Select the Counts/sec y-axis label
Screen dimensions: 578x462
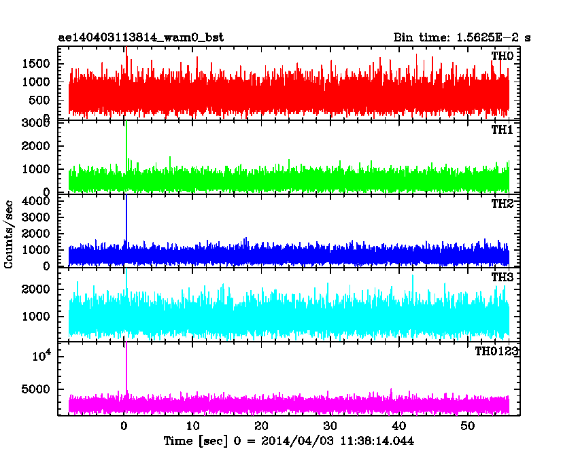point(8,234)
